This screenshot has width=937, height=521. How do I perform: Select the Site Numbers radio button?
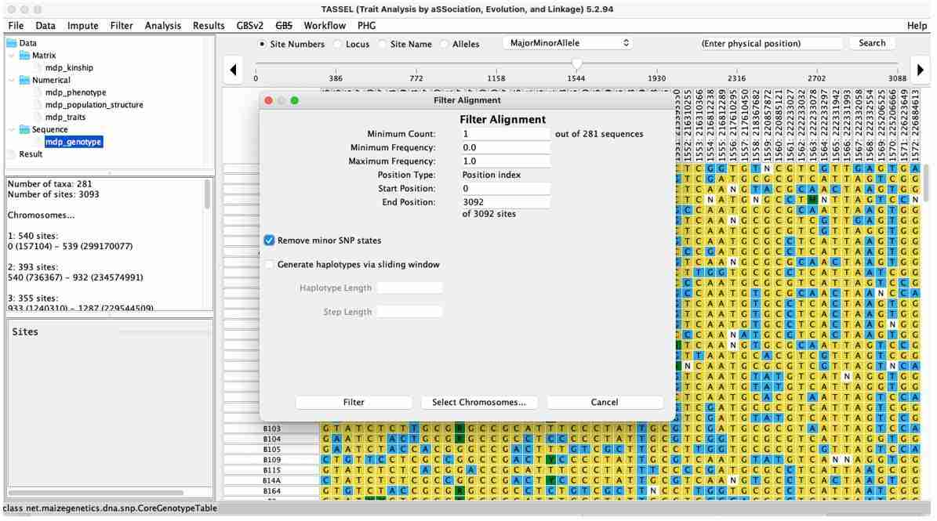pos(262,44)
